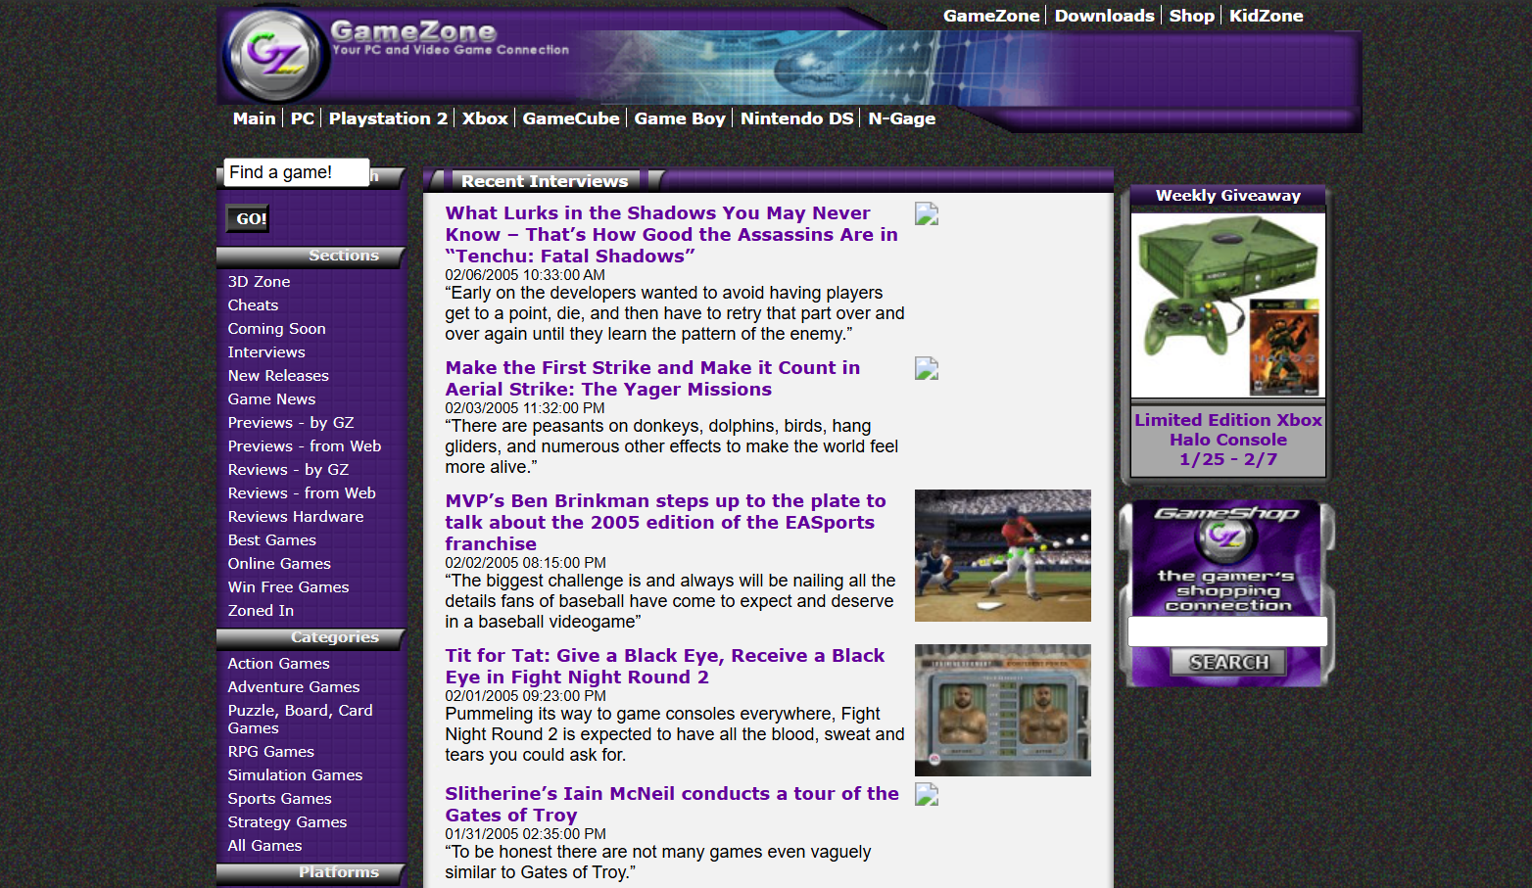Open the Coming Soon section
The height and width of the screenshot is (888, 1532).
click(x=276, y=329)
